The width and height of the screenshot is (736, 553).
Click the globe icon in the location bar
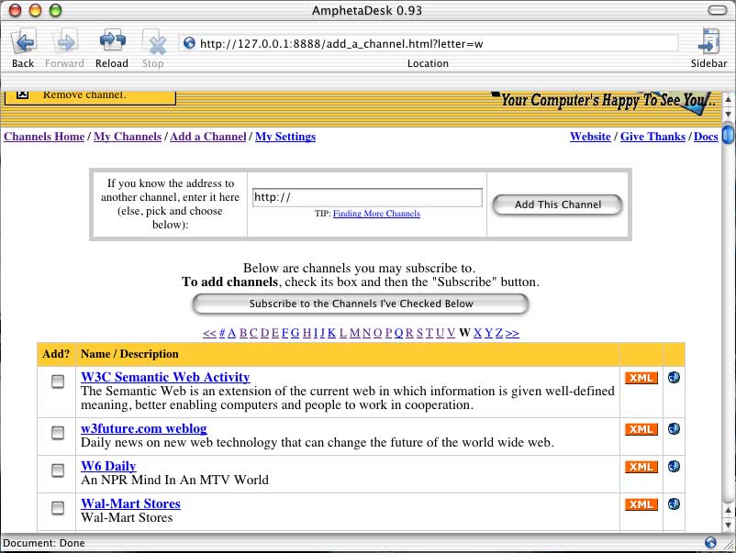pyautogui.click(x=189, y=43)
